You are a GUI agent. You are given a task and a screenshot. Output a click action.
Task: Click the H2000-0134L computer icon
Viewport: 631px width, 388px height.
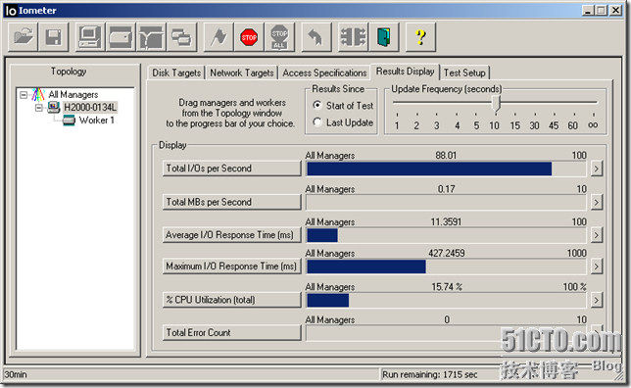click(x=54, y=107)
